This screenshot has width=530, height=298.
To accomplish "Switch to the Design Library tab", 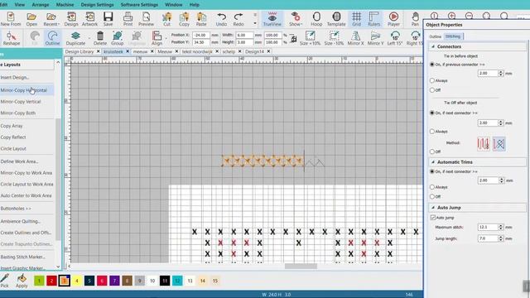I will pos(79,51).
